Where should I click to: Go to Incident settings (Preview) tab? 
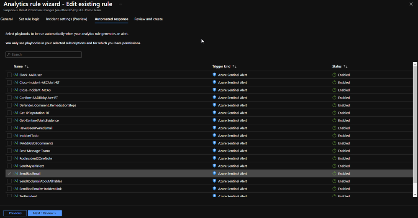click(67, 19)
